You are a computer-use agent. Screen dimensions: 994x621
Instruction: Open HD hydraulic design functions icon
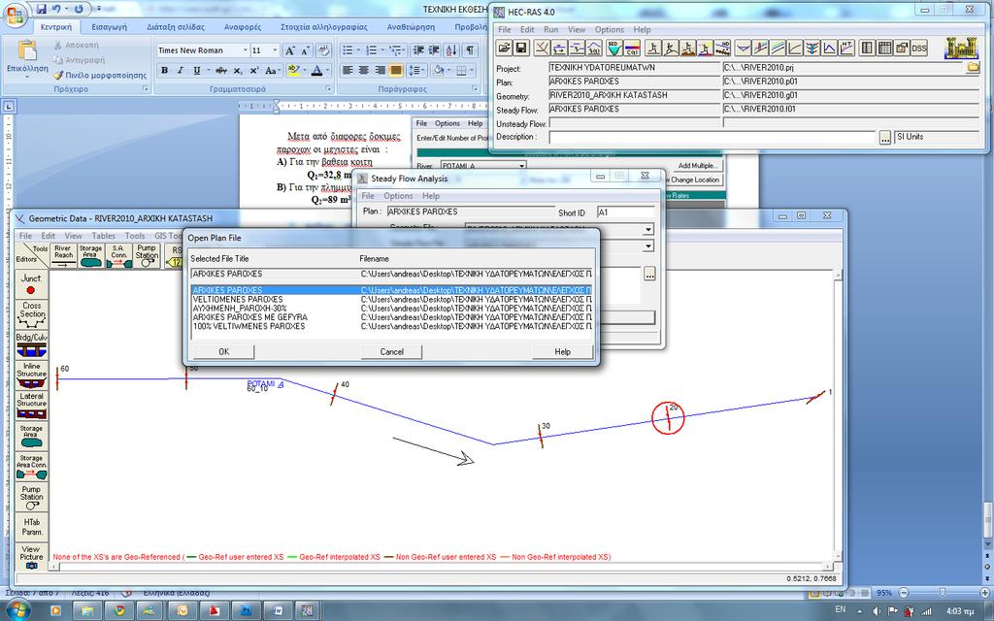point(722,49)
